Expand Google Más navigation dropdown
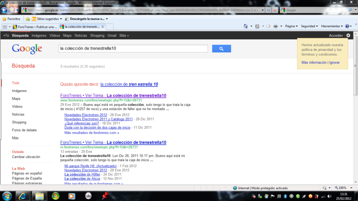The height and width of the screenshot is (201, 358). coord(124,36)
